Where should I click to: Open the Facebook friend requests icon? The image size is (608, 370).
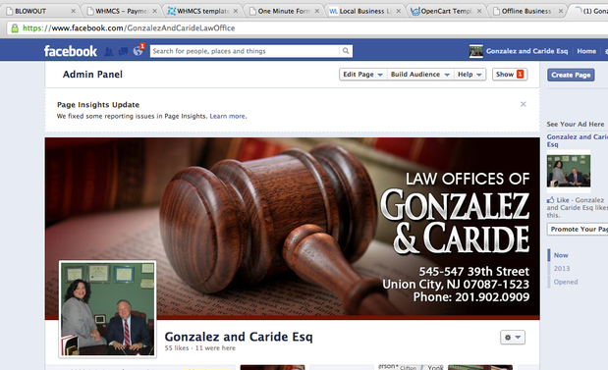[109, 52]
